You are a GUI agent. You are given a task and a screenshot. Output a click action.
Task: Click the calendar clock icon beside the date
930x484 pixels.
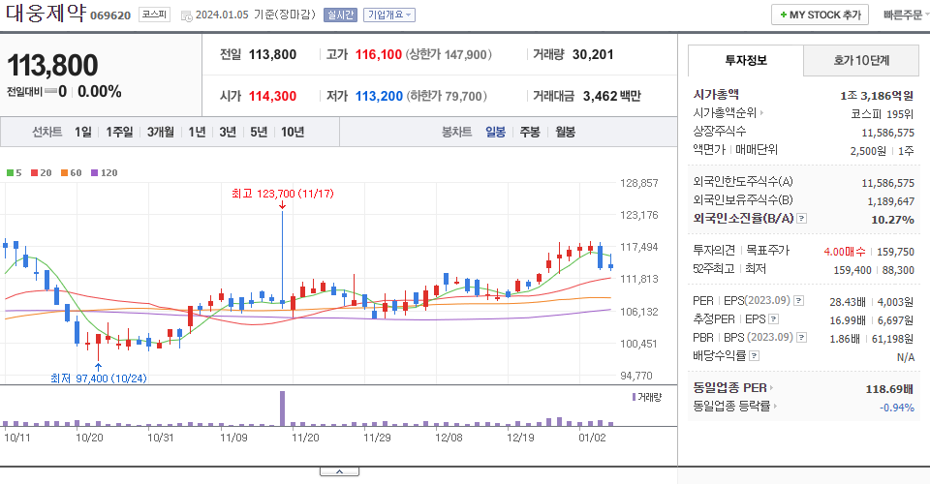coord(186,16)
